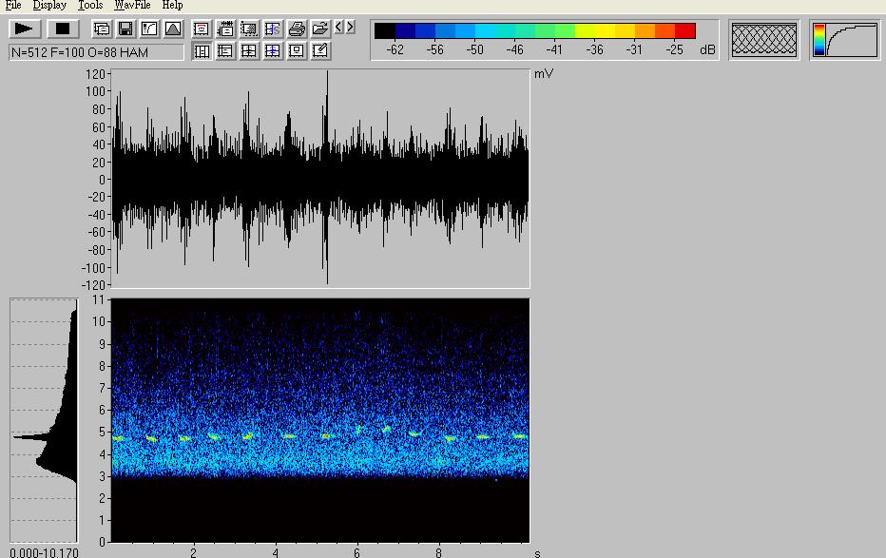The width and height of the screenshot is (886, 558).
Task: Toggle the pressed vertical-grid layout button
Action: pos(202,50)
